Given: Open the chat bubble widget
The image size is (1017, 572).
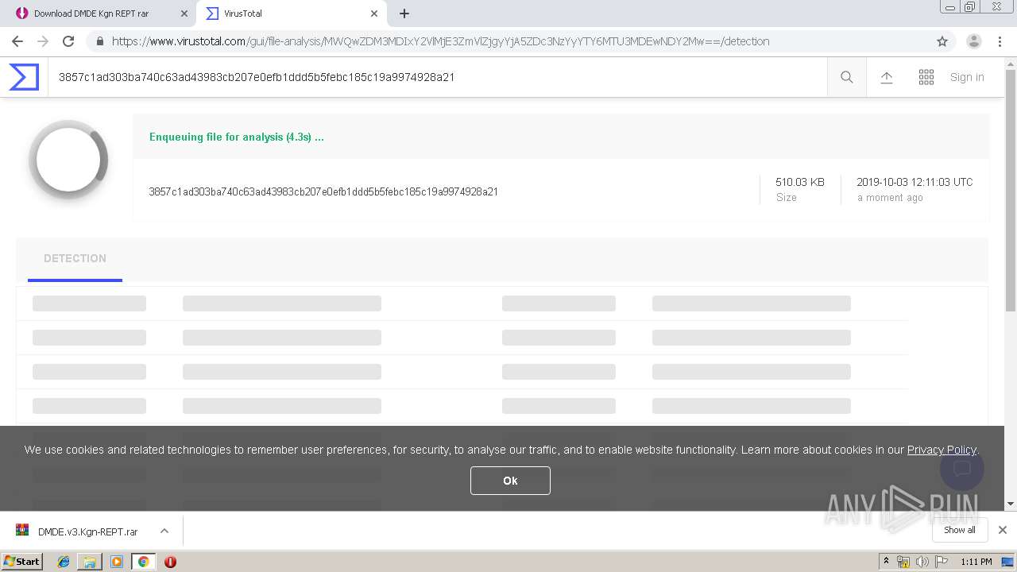Looking at the screenshot, I should [x=962, y=468].
